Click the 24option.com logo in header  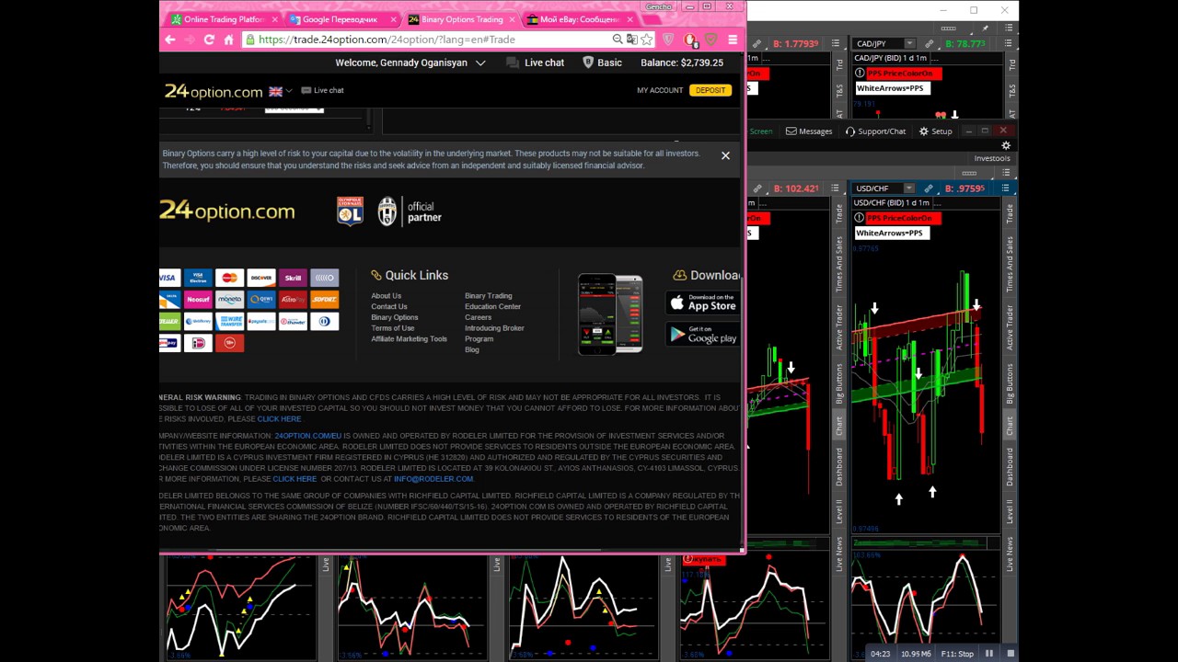point(214,91)
